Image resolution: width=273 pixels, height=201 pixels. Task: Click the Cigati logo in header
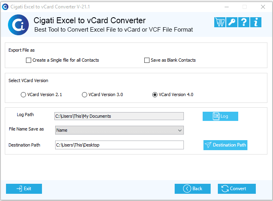tap(18, 25)
